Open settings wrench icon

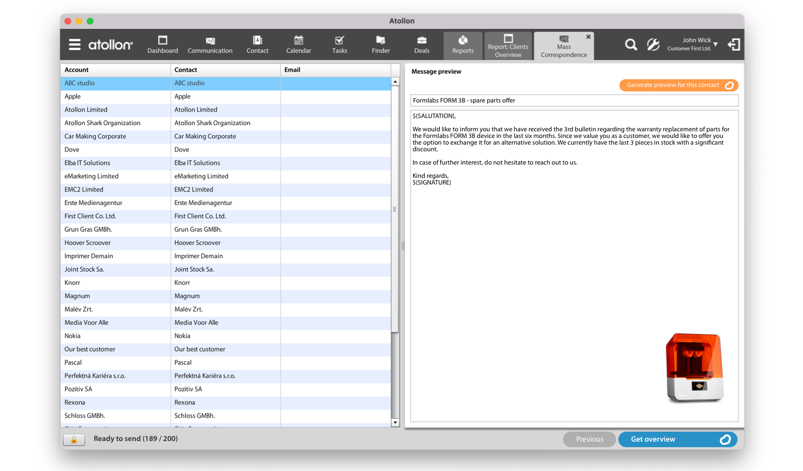point(653,44)
